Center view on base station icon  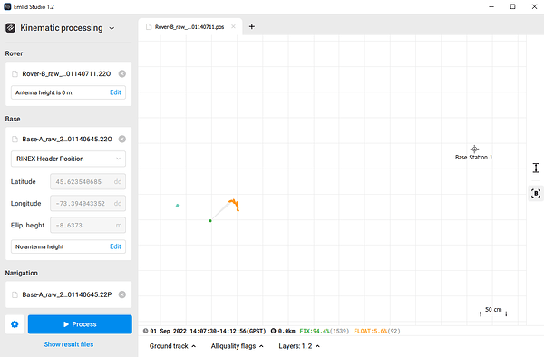pos(536,193)
